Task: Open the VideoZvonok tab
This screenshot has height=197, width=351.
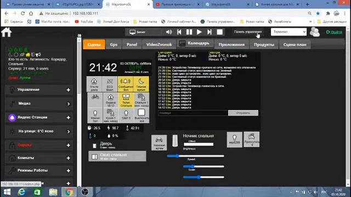Action: pos(159,44)
